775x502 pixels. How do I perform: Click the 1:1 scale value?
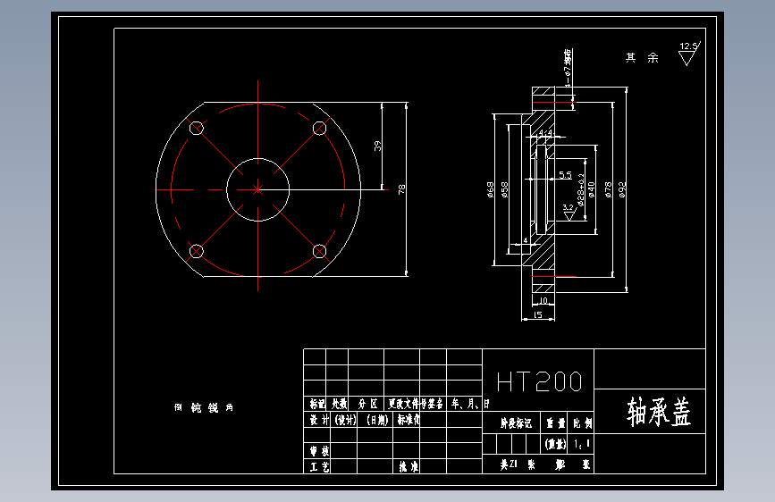tap(582, 444)
